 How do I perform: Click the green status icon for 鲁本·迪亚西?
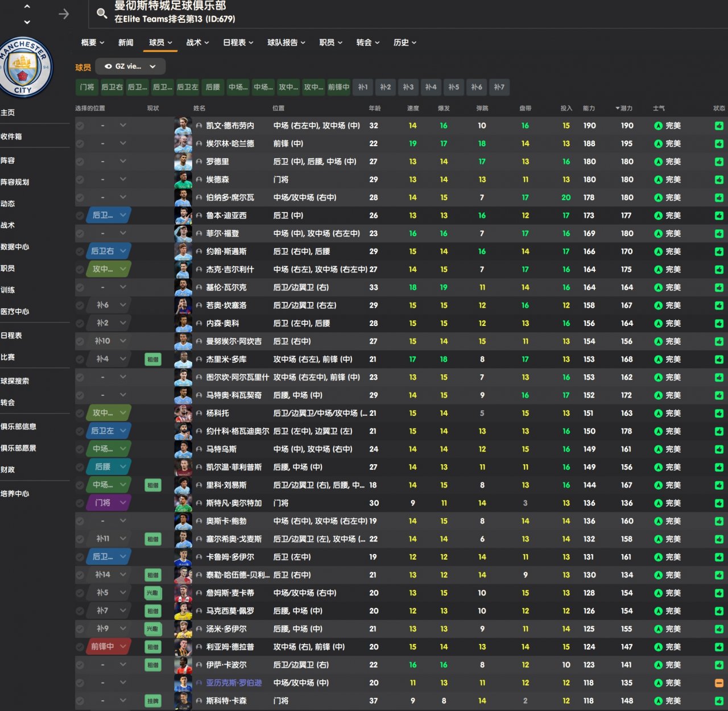pos(719,216)
